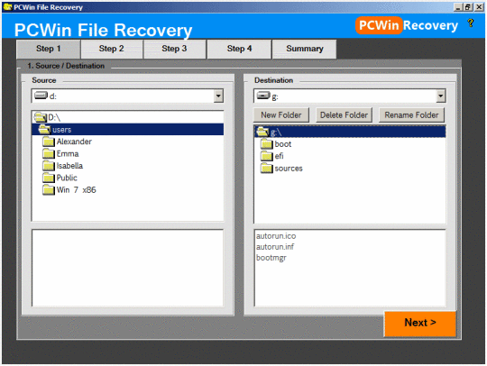
Task: Click the Win 7 x86 folder icon
Action: point(49,190)
